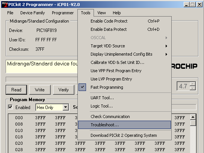Click the program memory scrollbar thumb
This screenshot has height=153, width=204.
coord(193,123)
